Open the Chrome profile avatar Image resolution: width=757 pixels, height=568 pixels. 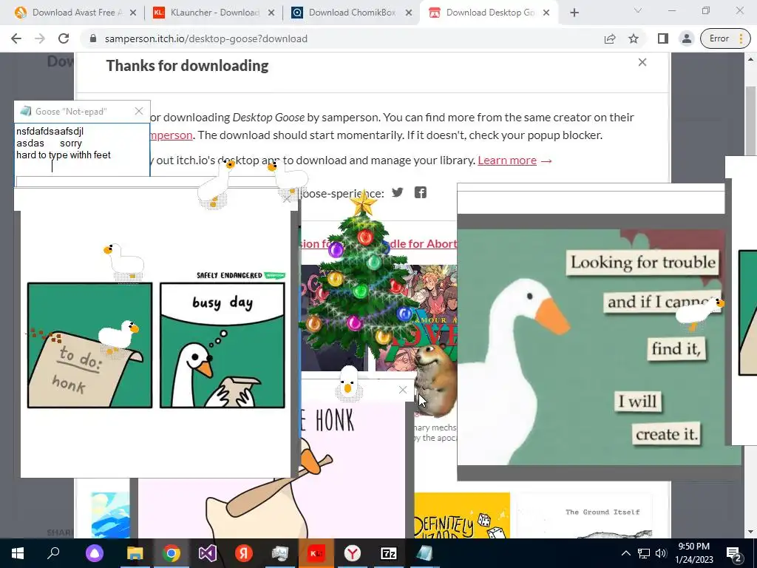(687, 38)
